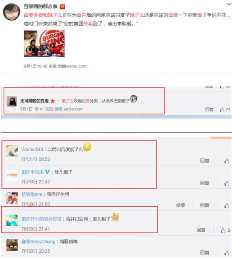Like 挖墙角mm's comment
The height and width of the screenshot is (259, 232).
click(x=227, y=205)
